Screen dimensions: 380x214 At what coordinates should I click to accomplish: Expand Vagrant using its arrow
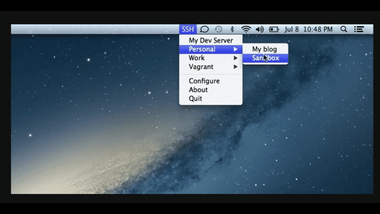(x=235, y=67)
